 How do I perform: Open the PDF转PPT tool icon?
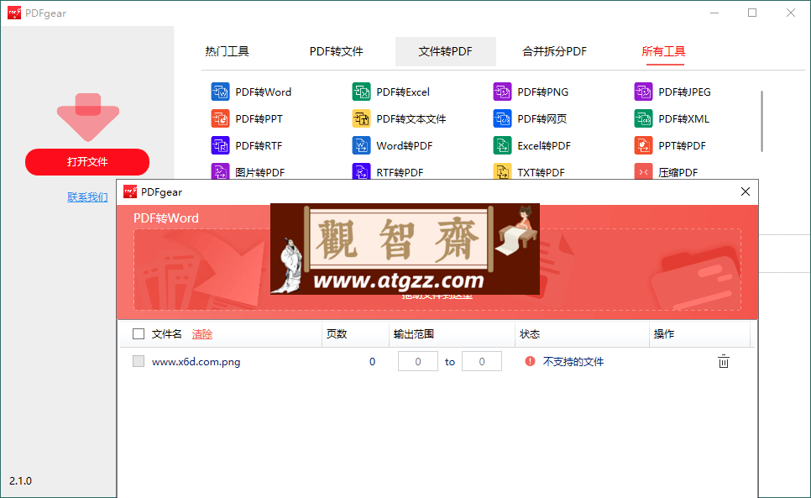[x=220, y=119]
